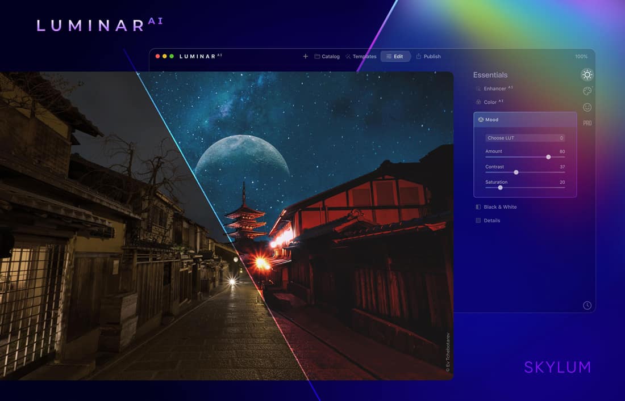
Task: Open the Choose LUT dropdown
Action: [525, 138]
